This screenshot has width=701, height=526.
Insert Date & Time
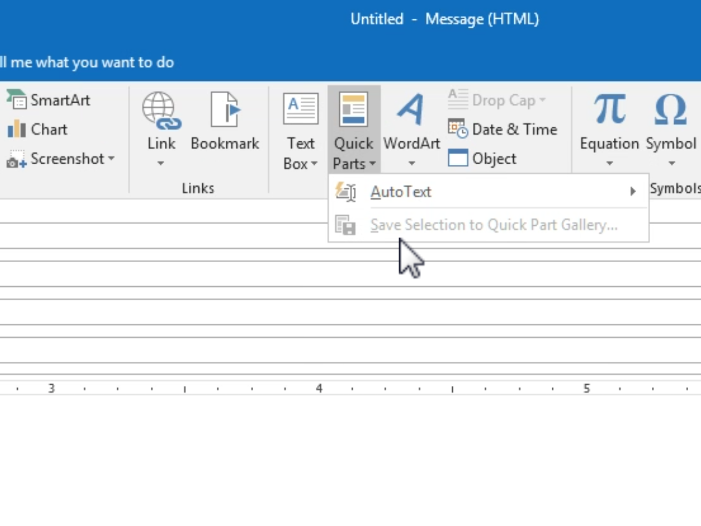click(x=503, y=129)
